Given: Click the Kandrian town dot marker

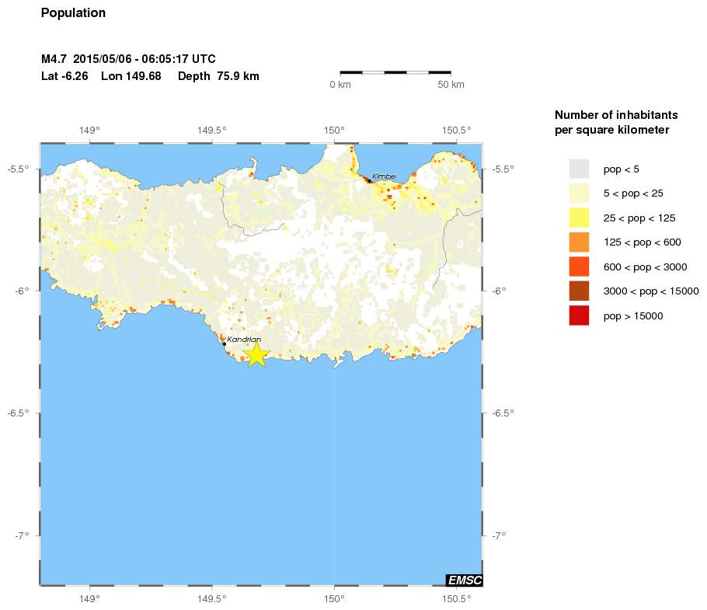Looking at the screenshot, I should pyautogui.click(x=224, y=343).
